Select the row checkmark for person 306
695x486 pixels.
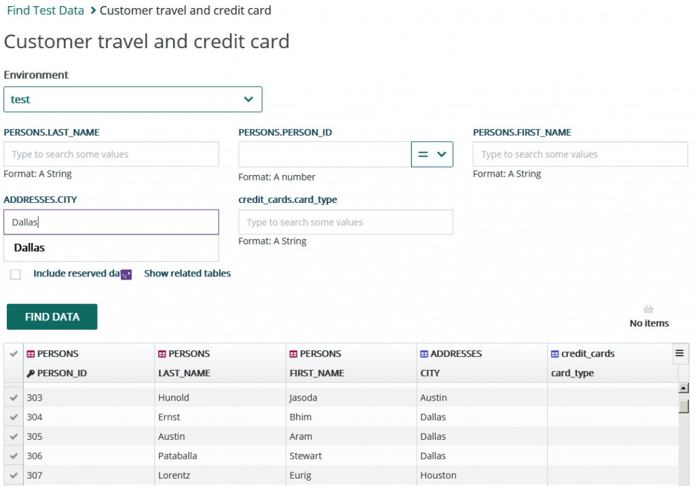(x=14, y=456)
